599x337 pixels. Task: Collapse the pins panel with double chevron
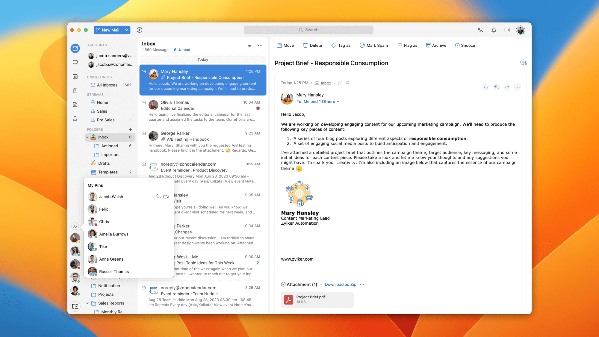coord(75,226)
